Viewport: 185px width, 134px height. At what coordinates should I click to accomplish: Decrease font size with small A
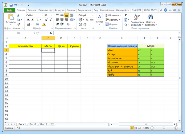coord(51,20)
